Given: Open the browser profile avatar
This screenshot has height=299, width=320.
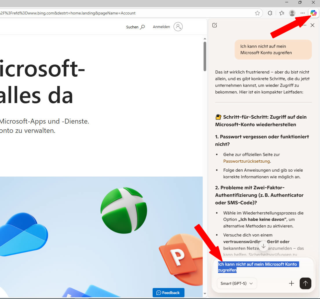Looking at the screenshot, I should coord(292,13).
